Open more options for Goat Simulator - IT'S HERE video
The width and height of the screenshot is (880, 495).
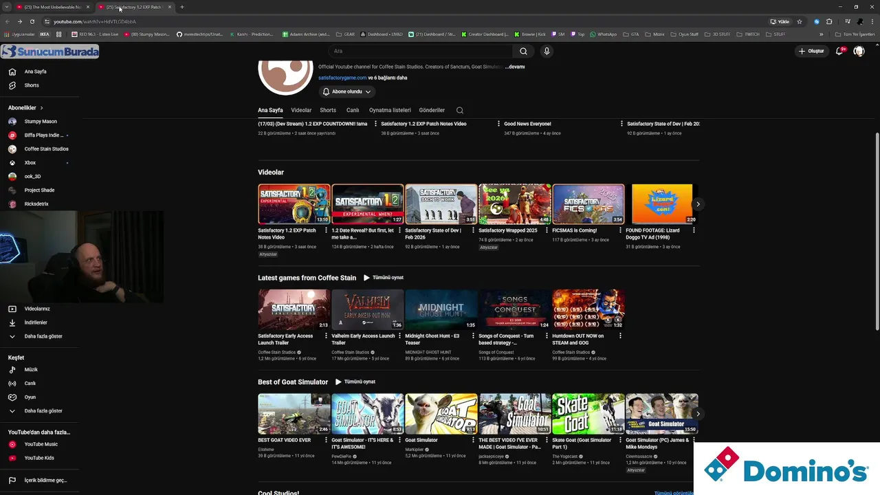[399, 440]
